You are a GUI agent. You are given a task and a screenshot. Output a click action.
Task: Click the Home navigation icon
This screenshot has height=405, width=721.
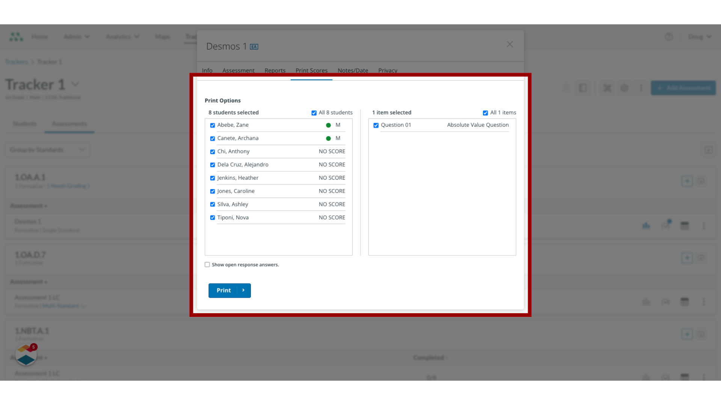pyautogui.click(x=39, y=37)
